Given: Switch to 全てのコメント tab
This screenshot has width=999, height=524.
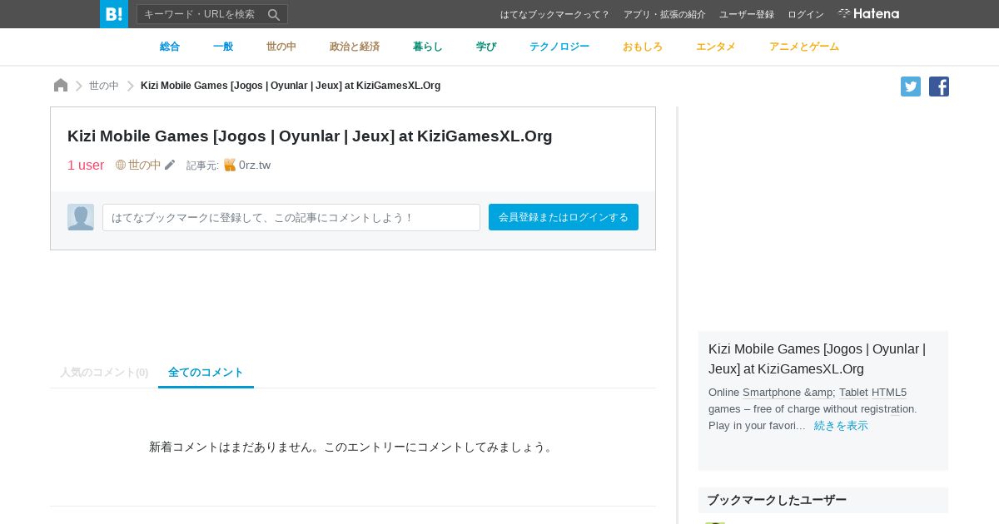Looking at the screenshot, I should (206, 373).
